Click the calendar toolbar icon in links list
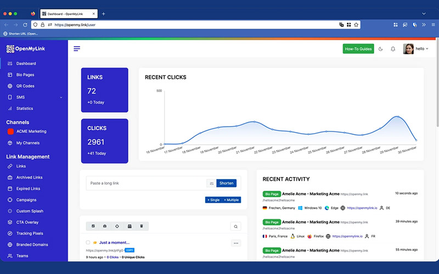This screenshot has width=439, height=274. tap(130, 226)
